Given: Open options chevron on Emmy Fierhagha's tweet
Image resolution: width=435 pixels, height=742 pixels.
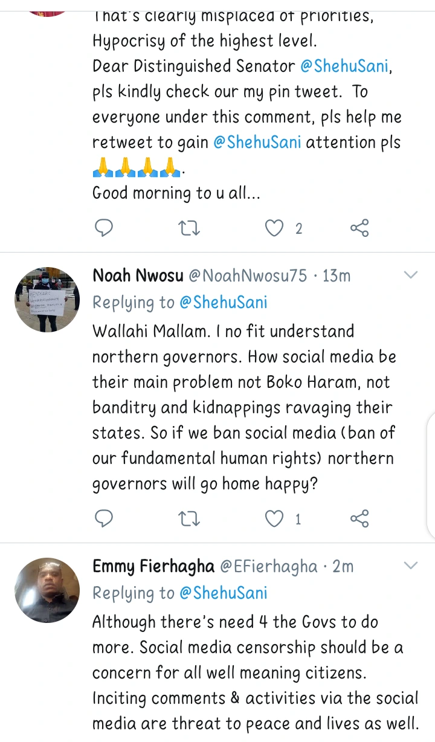Looking at the screenshot, I should coord(410,566).
